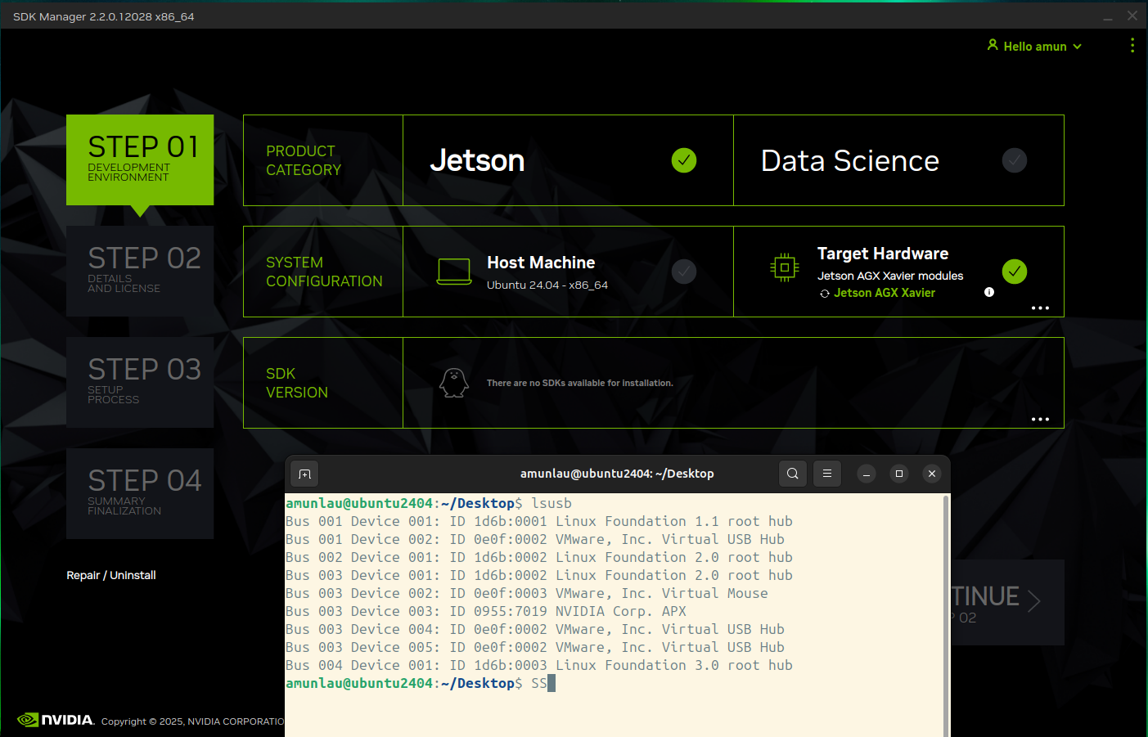Screen dimensions: 1148x737
Task: Open the user profile icon next to Hello amun
Action: (x=993, y=45)
